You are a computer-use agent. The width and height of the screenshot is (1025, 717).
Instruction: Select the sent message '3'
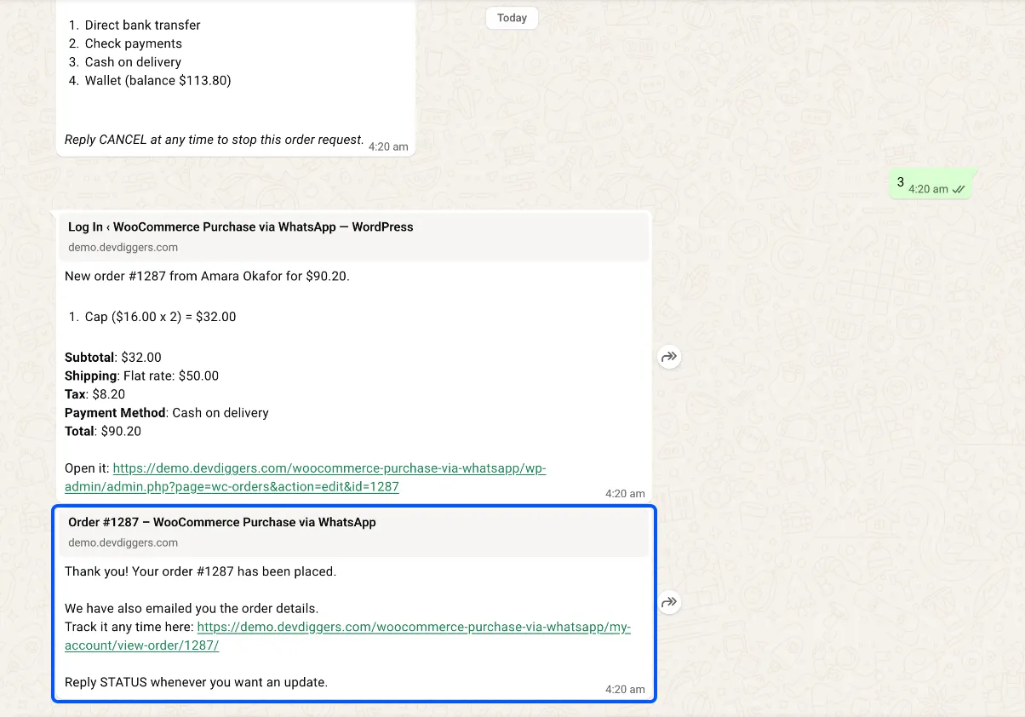[x=930, y=184]
